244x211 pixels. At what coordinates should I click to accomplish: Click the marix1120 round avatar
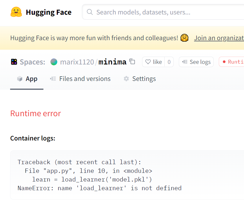point(54,62)
